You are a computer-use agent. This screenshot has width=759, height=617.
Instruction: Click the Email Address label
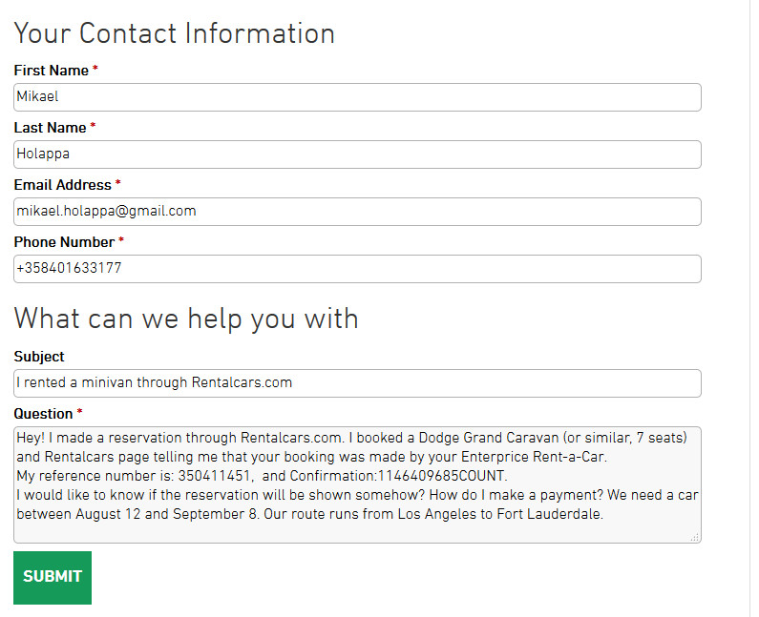point(62,185)
